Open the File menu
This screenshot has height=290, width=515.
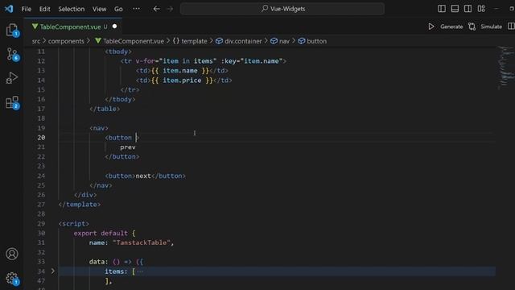point(27,9)
